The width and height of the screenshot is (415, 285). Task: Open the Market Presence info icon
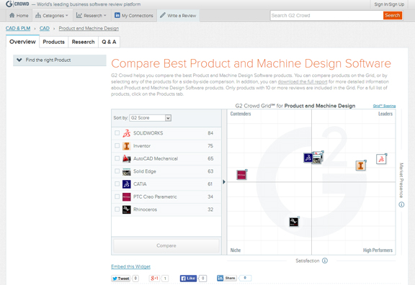click(401, 204)
